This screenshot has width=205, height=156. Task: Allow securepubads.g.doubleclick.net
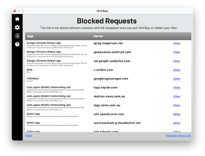(x=177, y=123)
